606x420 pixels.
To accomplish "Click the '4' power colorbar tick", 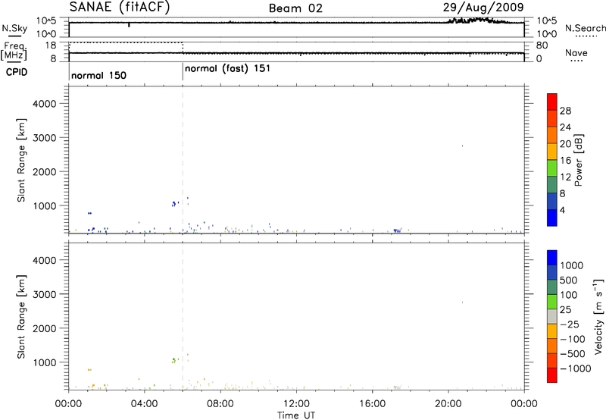I will 562,210.
